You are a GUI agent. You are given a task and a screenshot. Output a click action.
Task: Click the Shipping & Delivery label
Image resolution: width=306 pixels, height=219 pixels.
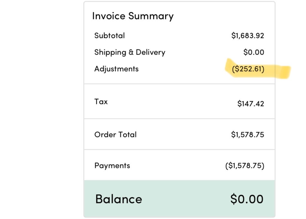point(130,53)
